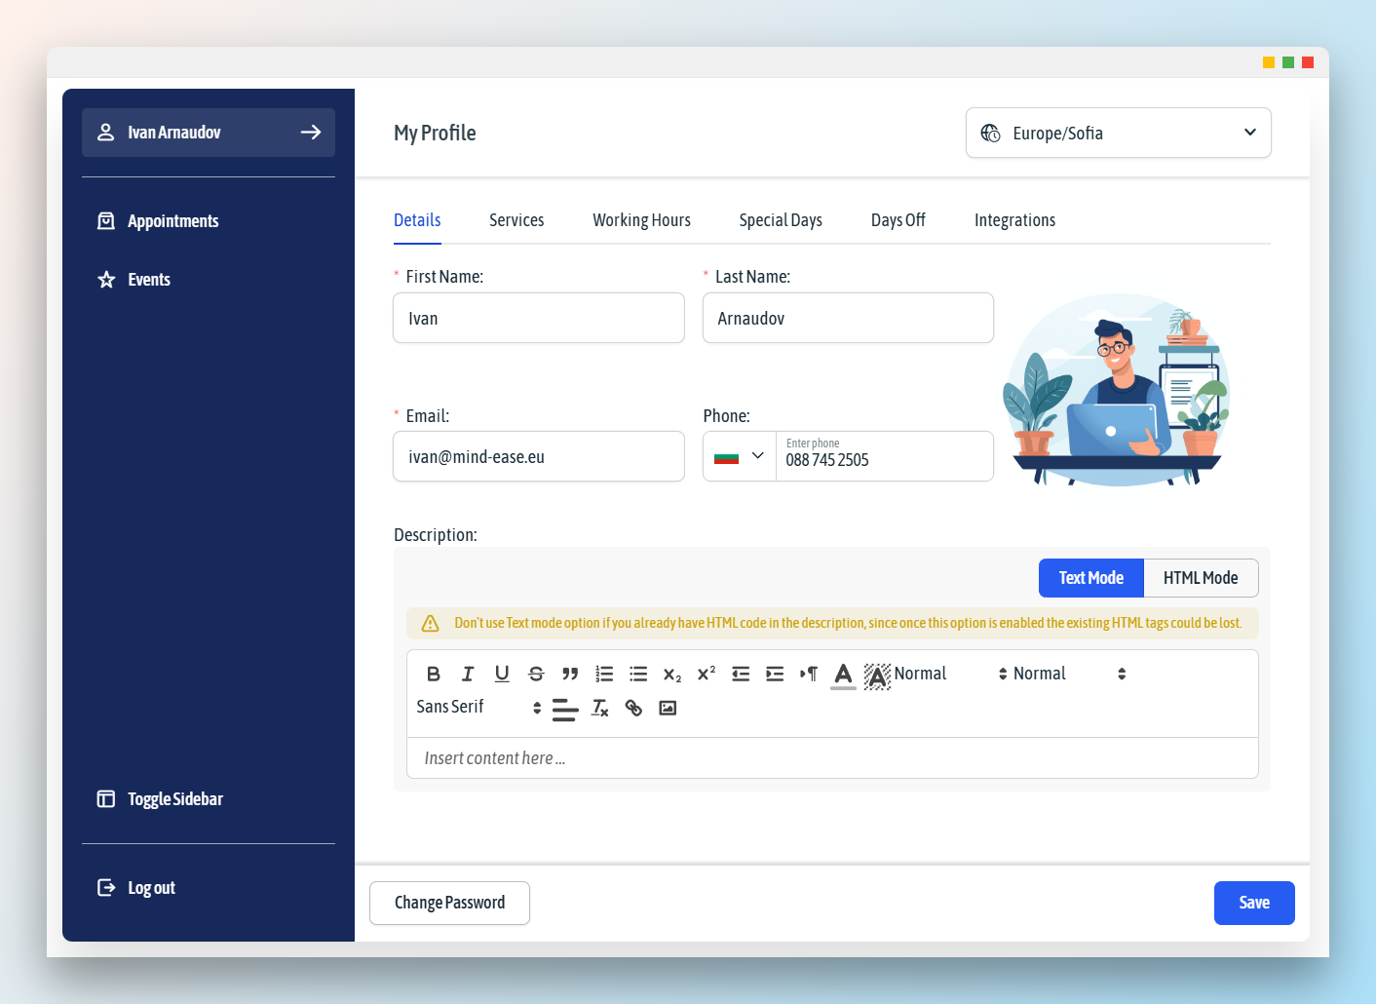
Task: Open the Europe/Sofia timezone dropdown
Action: point(1118,133)
